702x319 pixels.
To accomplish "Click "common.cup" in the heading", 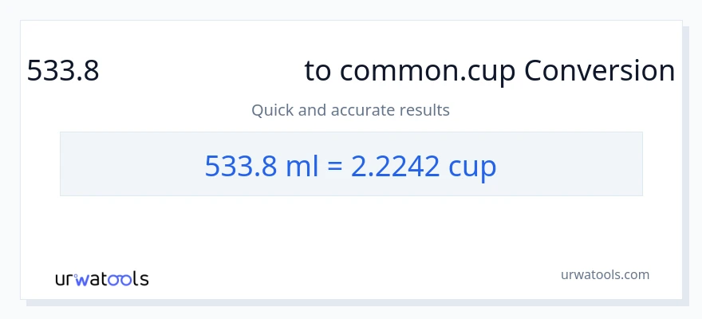I will click(x=428, y=71).
